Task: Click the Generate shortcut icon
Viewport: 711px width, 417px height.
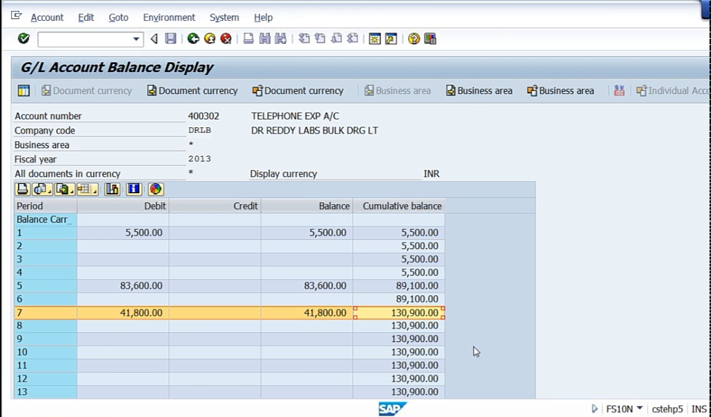Action: click(x=391, y=39)
